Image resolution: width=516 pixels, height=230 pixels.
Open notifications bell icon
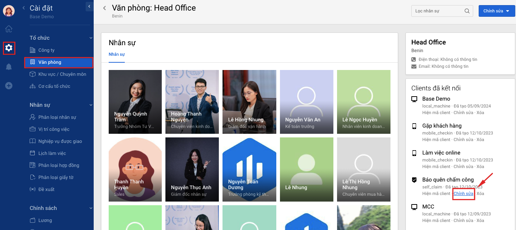(9, 67)
